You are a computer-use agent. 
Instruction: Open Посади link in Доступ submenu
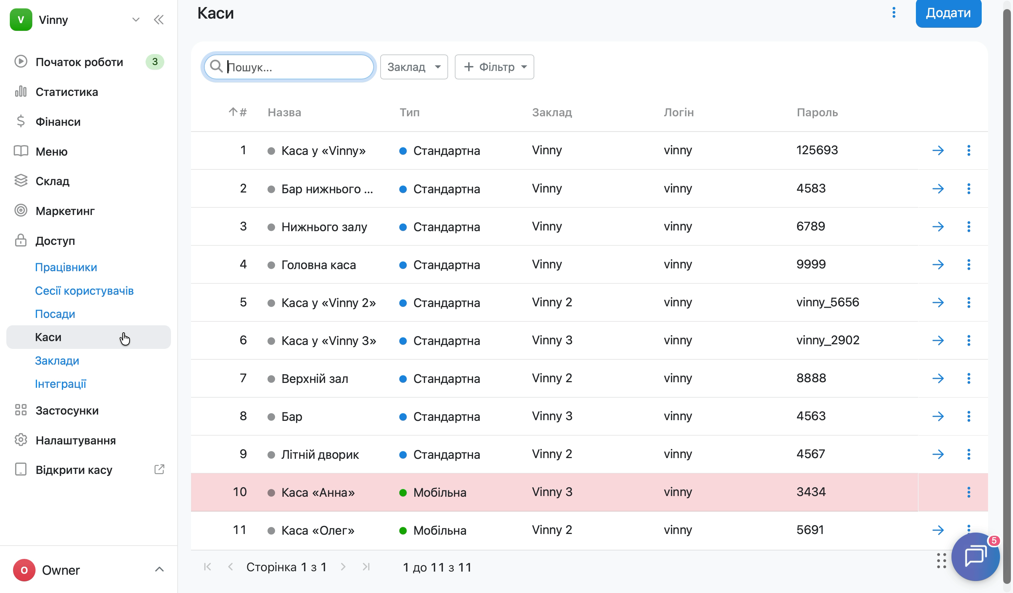[55, 314]
